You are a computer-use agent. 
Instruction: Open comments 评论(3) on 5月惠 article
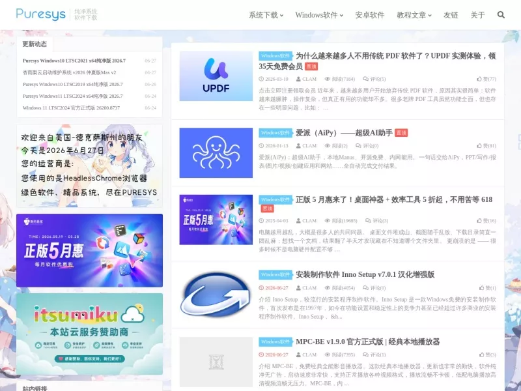pos(376,221)
